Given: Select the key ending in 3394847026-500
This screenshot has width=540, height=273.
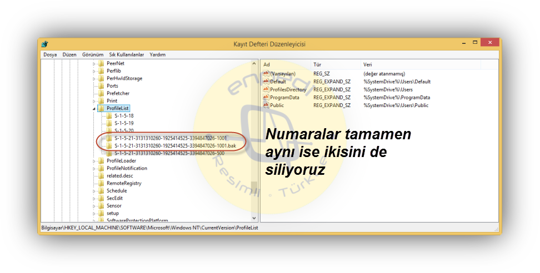Looking at the screenshot, I should 169,153.
